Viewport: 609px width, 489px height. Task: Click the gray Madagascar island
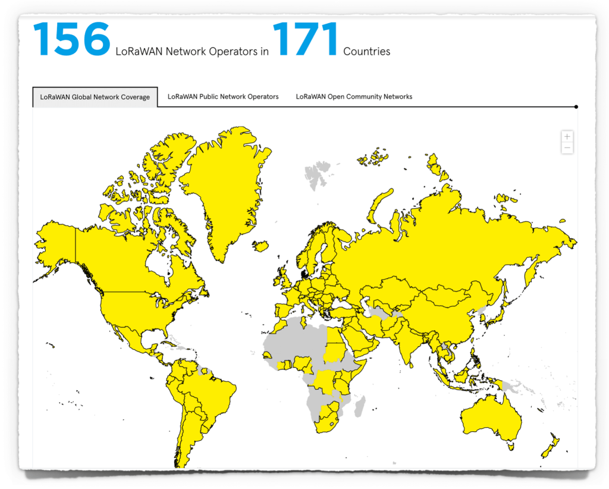tap(359, 407)
